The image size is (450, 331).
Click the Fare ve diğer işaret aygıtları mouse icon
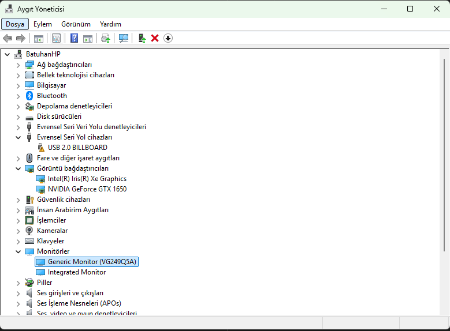[x=29, y=158]
